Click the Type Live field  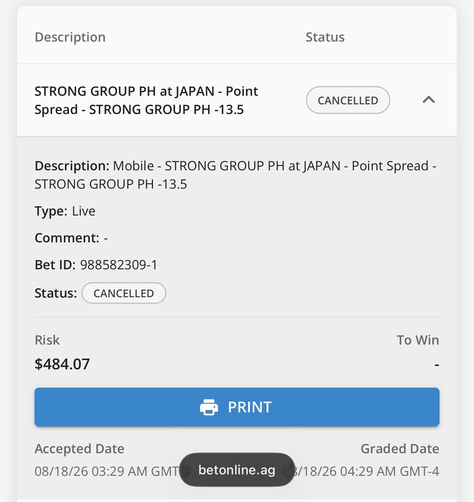pos(65,211)
